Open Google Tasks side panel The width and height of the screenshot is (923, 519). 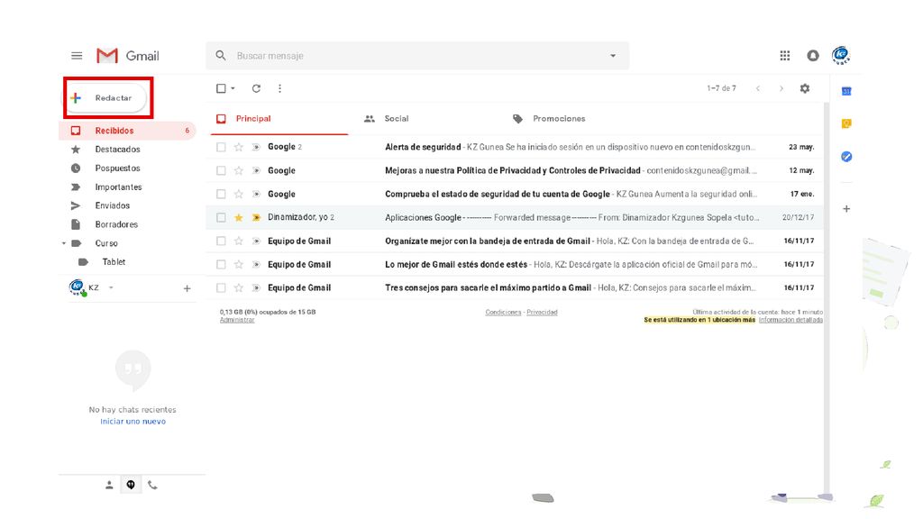tap(846, 157)
